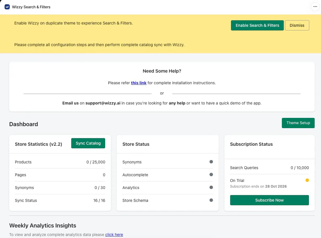Click 'Please complete all configuration steps' text
This screenshot has width=321, height=238.
99,45
